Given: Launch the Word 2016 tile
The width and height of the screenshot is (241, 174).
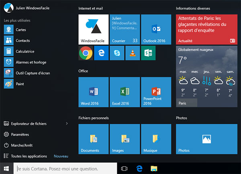Looking at the screenshot, I should 94,92.
